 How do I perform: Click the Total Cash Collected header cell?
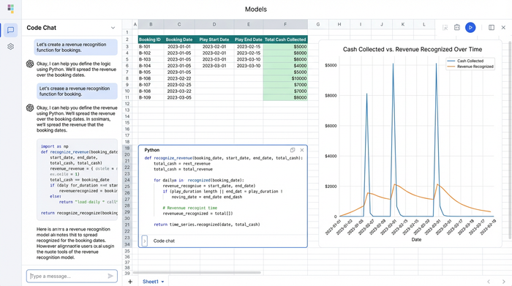[x=285, y=39]
